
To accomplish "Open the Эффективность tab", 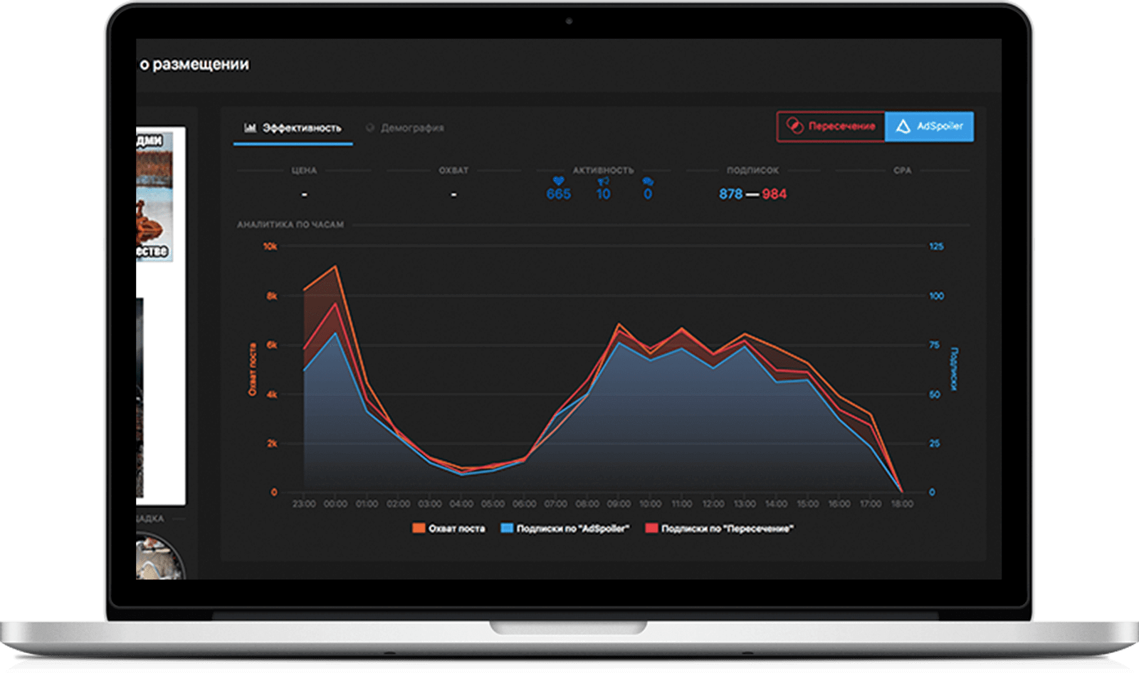I will [301, 128].
